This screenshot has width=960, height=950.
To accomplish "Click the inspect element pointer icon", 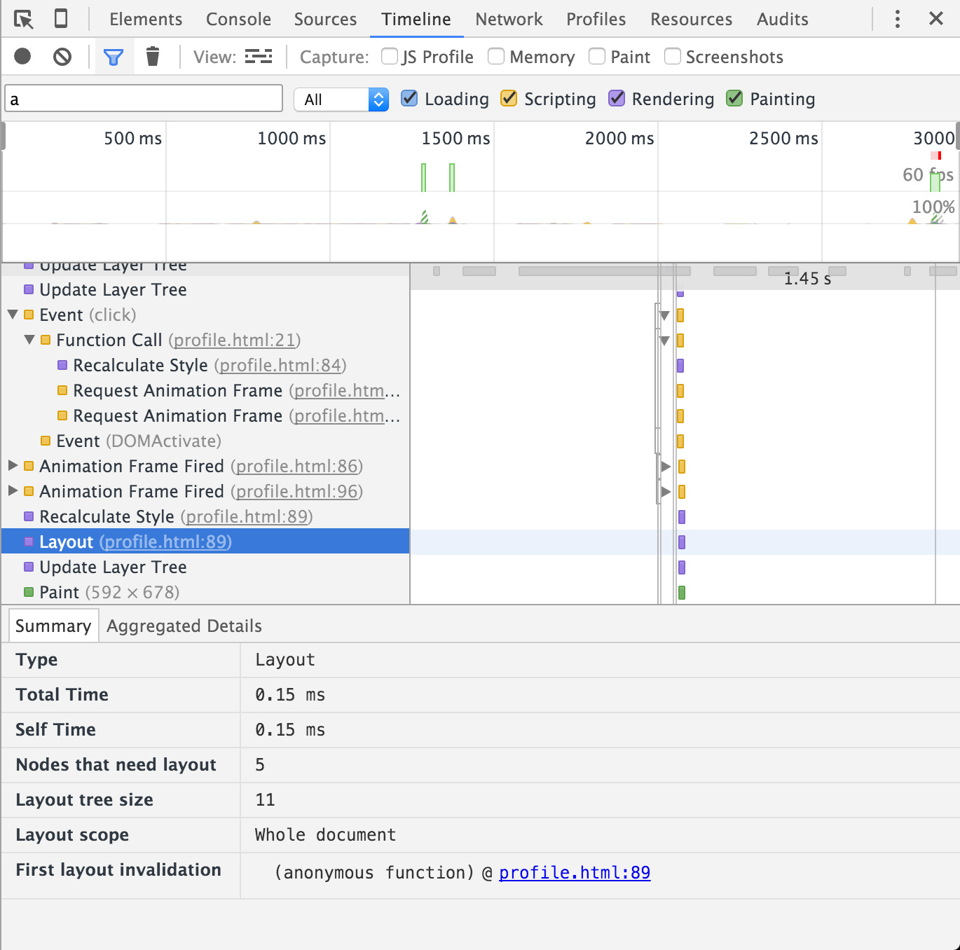I will [x=23, y=19].
